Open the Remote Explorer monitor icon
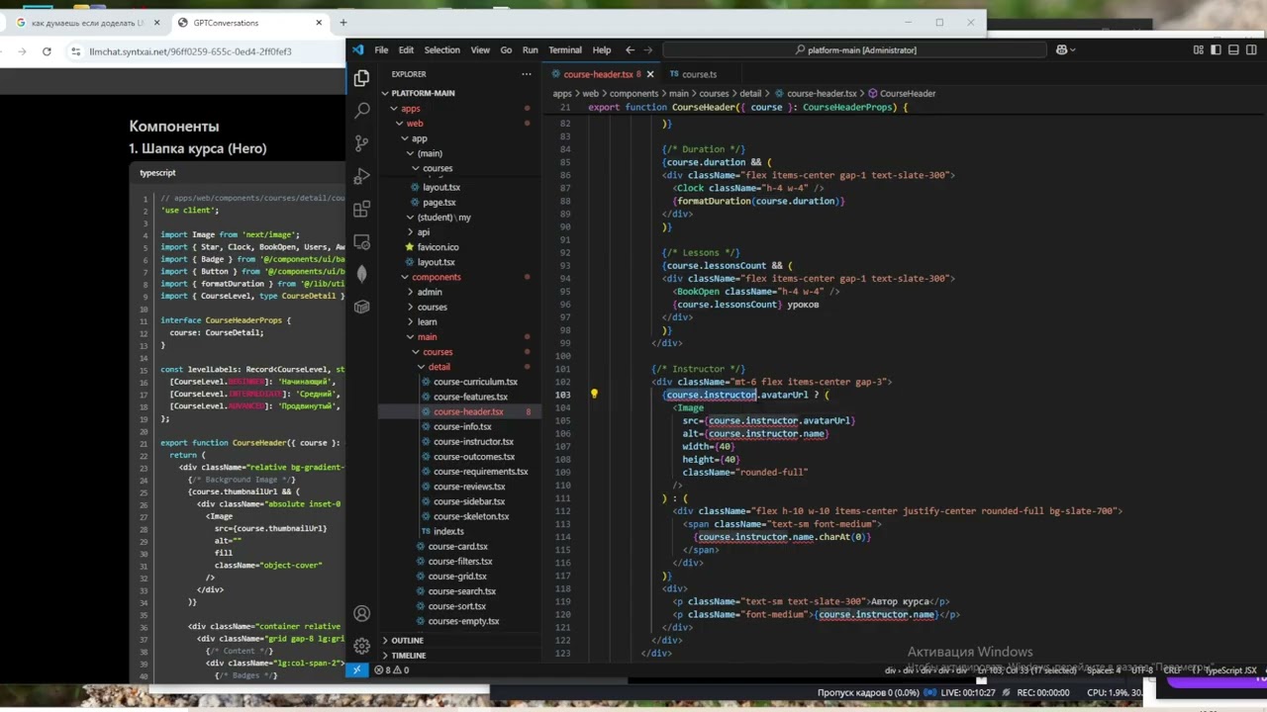1267x712 pixels. pyautogui.click(x=361, y=241)
